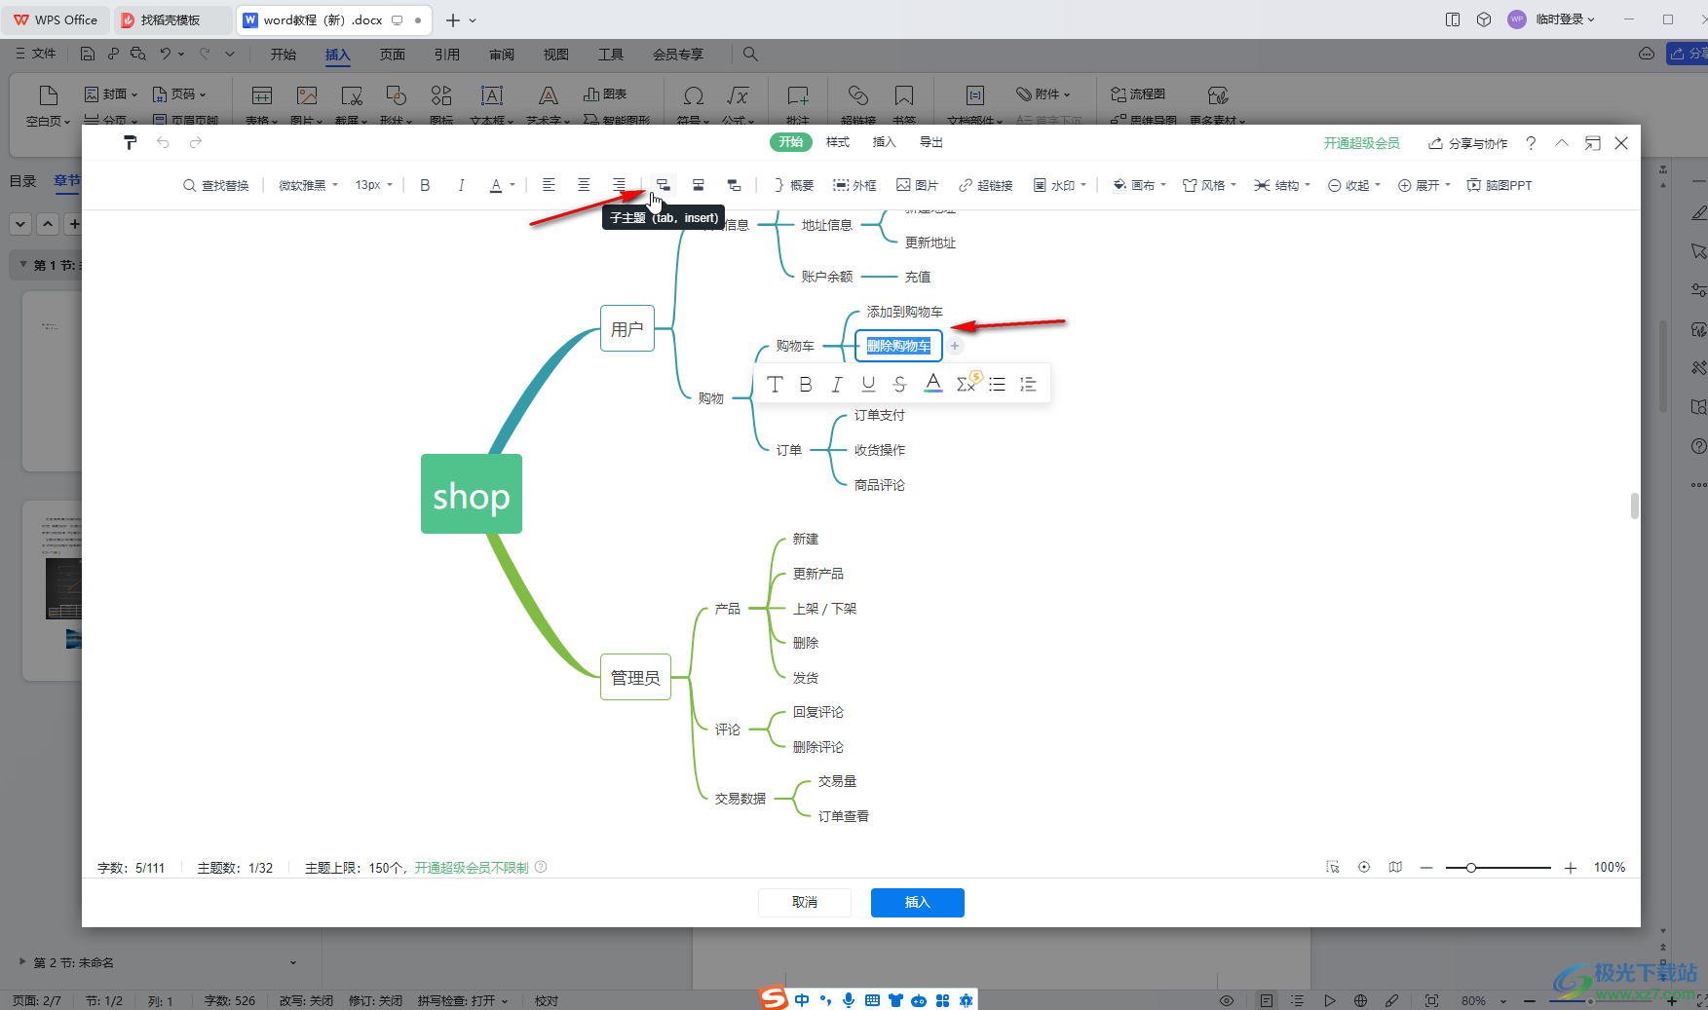1708x1010 pixels.
Task: Generate slides with 脑图PPT
Action: coord(1499,185)
